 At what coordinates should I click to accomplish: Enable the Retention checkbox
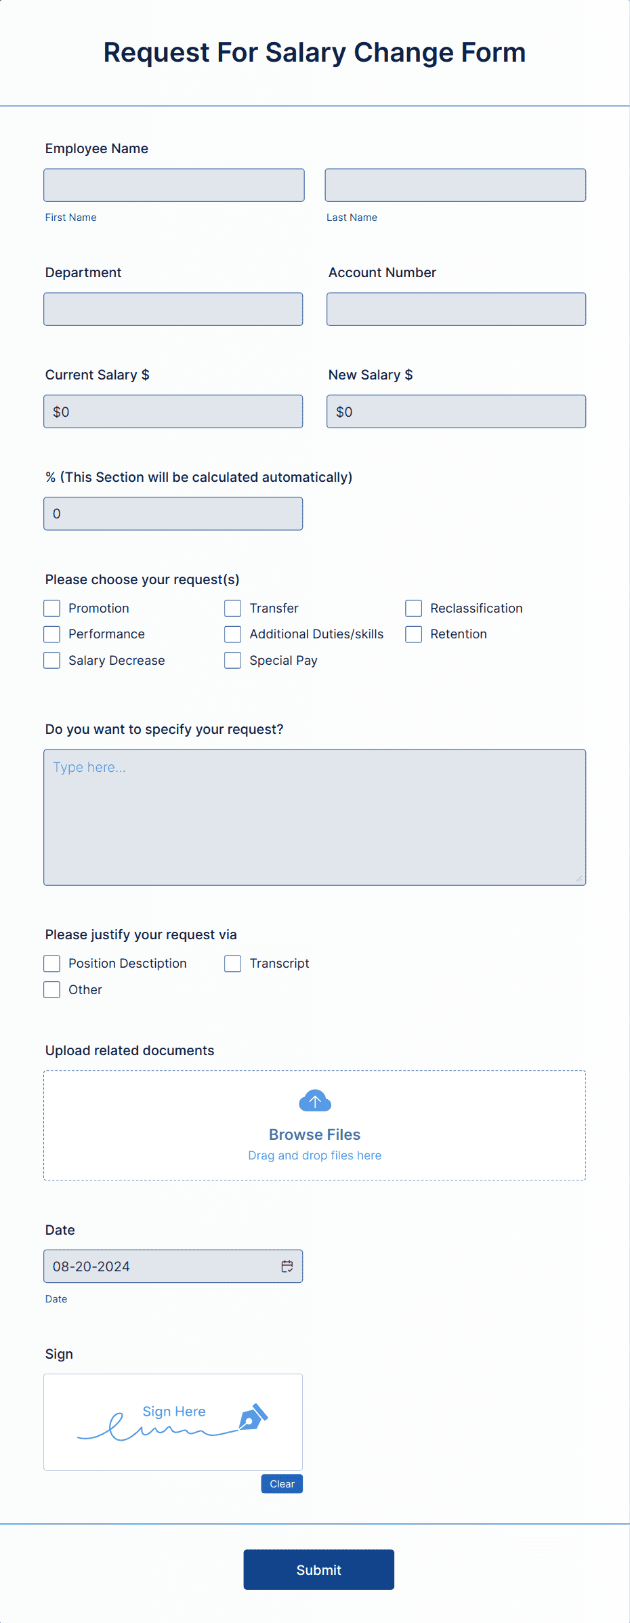(x=413, y=634)
